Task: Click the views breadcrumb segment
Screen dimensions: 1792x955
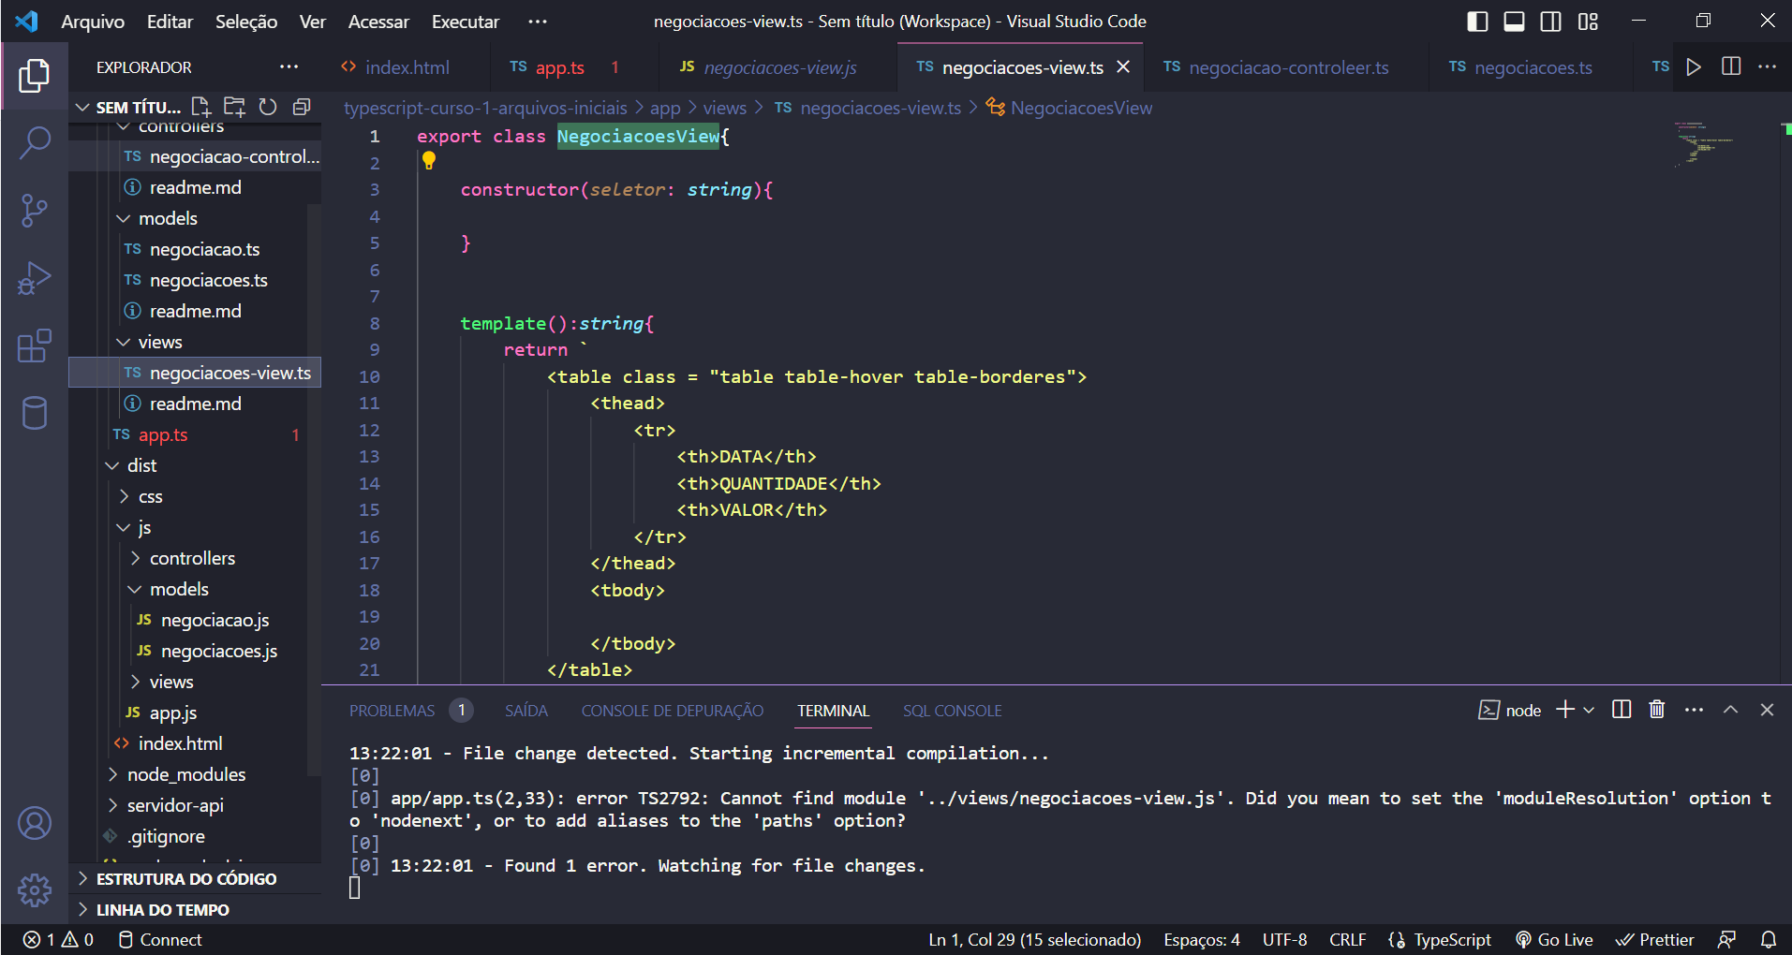Action: (x=724, y=108)
